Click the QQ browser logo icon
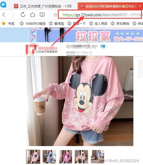 click(3, 5)
